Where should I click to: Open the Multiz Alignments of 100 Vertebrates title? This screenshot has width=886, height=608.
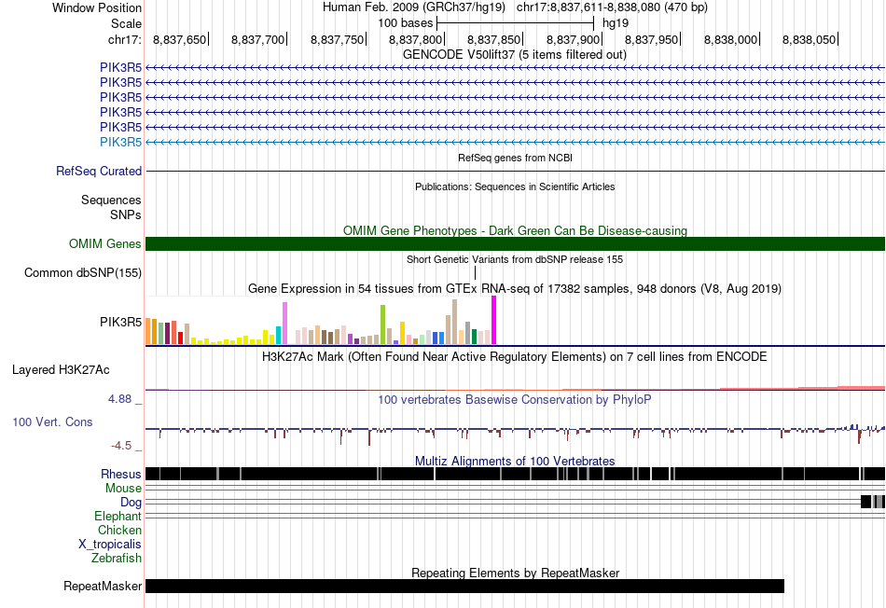tap(515, 461)
